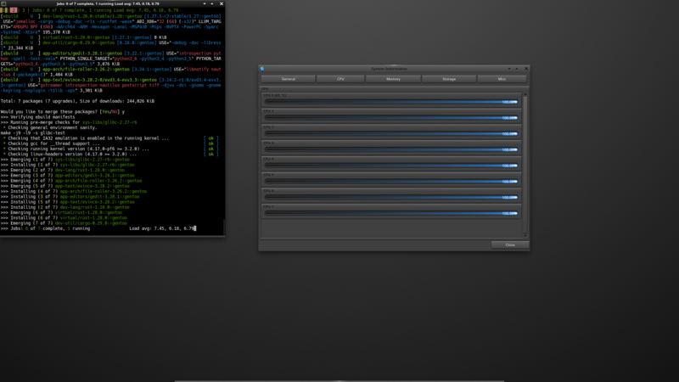Click the CPU 0 usage bar
The height and width of the screenshot is (382, 679).
[391, 102]
